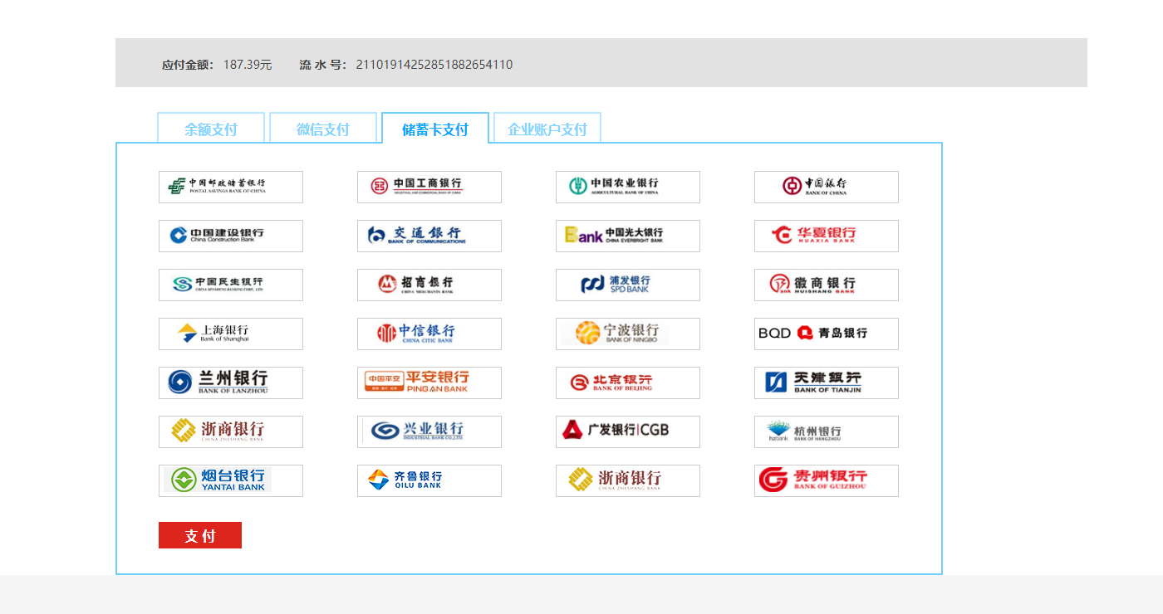Viewport: 1163px width, 614px height.
Task: Pick Ping An Bank (平安银行) logo
Action: (x=429, y=383)
